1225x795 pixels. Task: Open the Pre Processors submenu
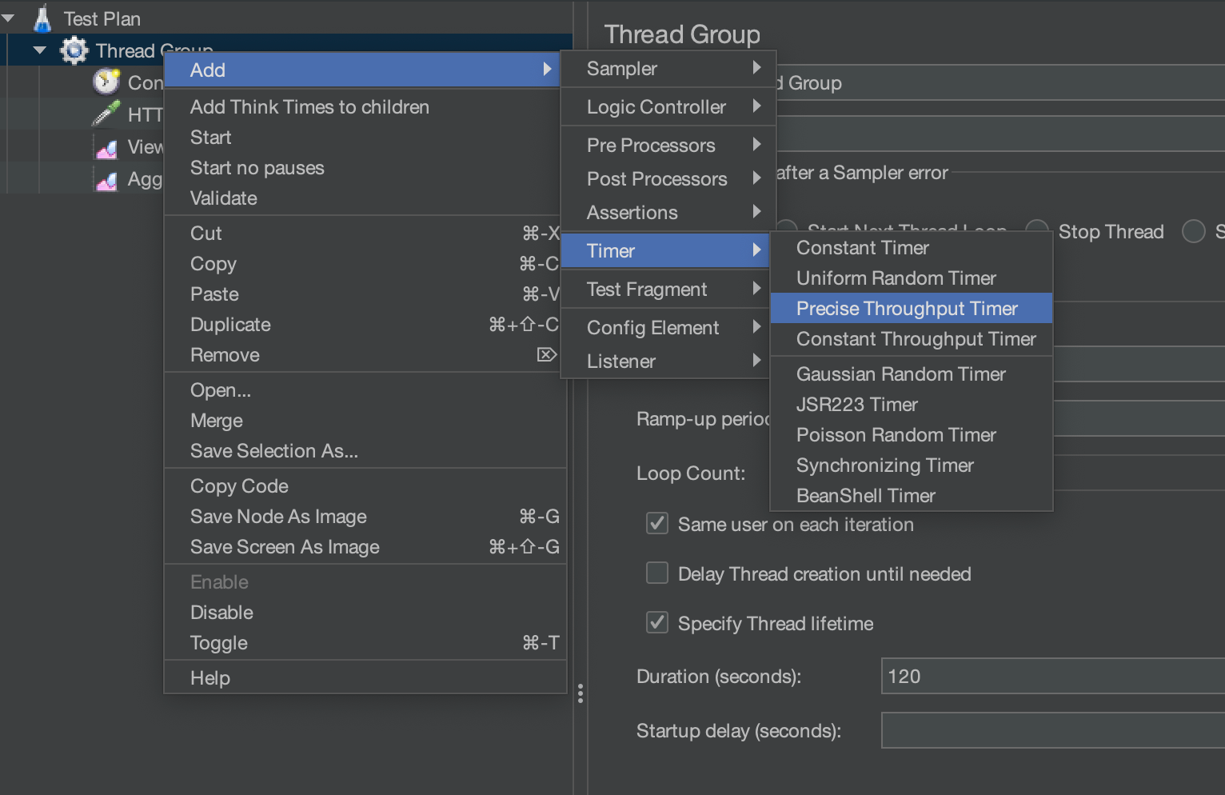pyautogui.click(x=668, y=146)
